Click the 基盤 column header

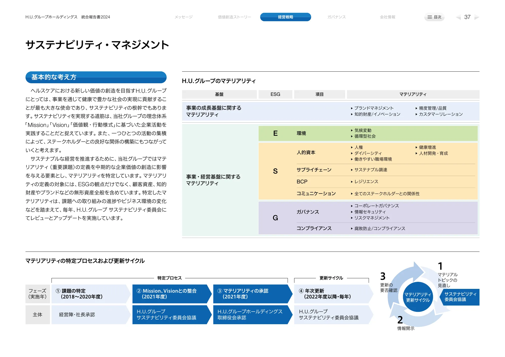pos(219,94)
